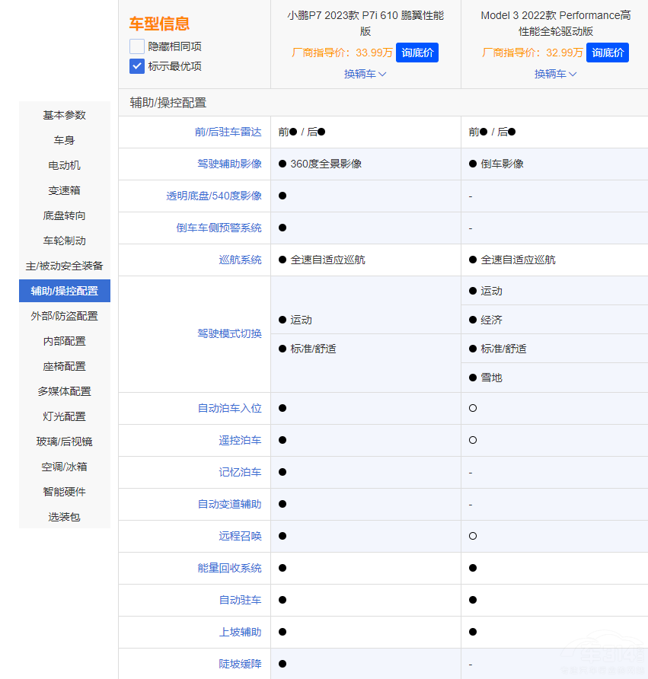Open the 能量回收系统 parameter link
This screenshot has height=679, width=648.
229,568
